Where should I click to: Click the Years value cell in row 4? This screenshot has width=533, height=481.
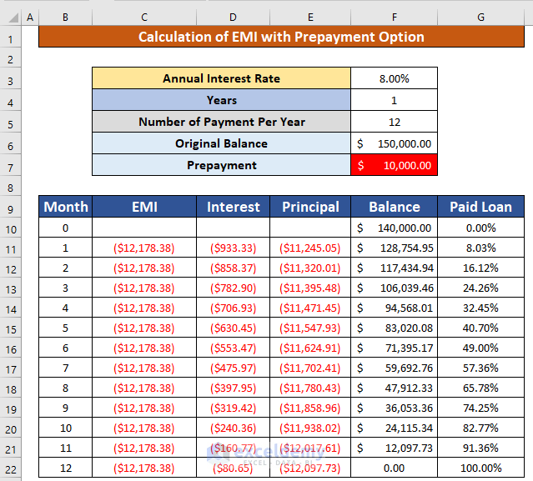[394, 100]
